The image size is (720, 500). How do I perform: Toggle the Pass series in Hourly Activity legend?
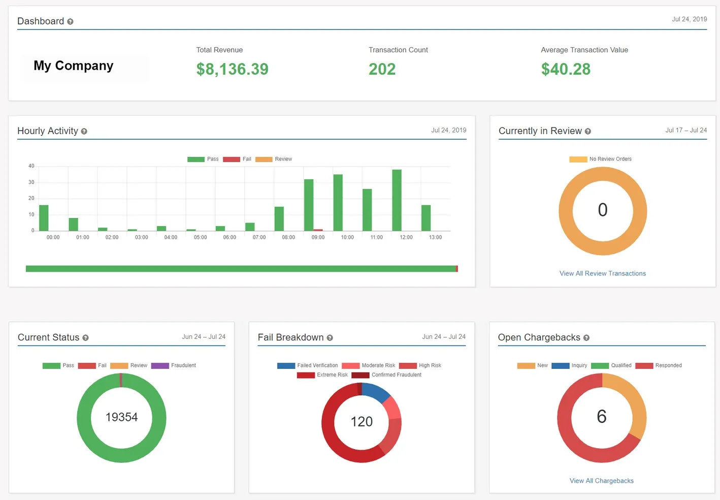coord(195,159)
